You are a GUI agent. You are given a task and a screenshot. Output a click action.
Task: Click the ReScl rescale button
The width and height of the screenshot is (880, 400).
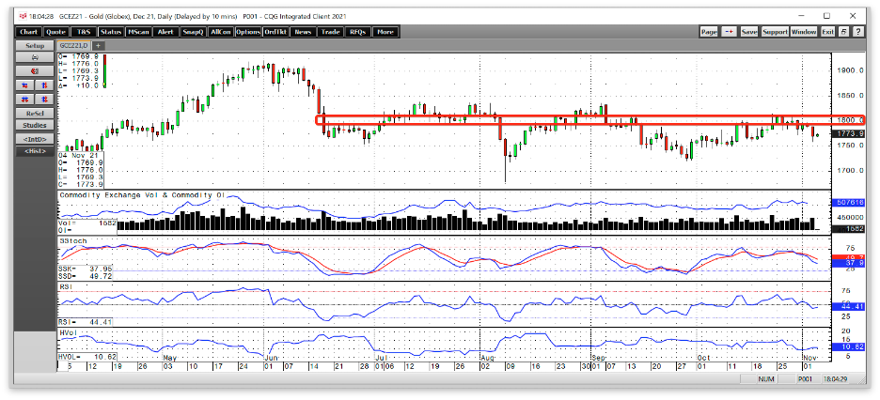(x=35, y=114)
